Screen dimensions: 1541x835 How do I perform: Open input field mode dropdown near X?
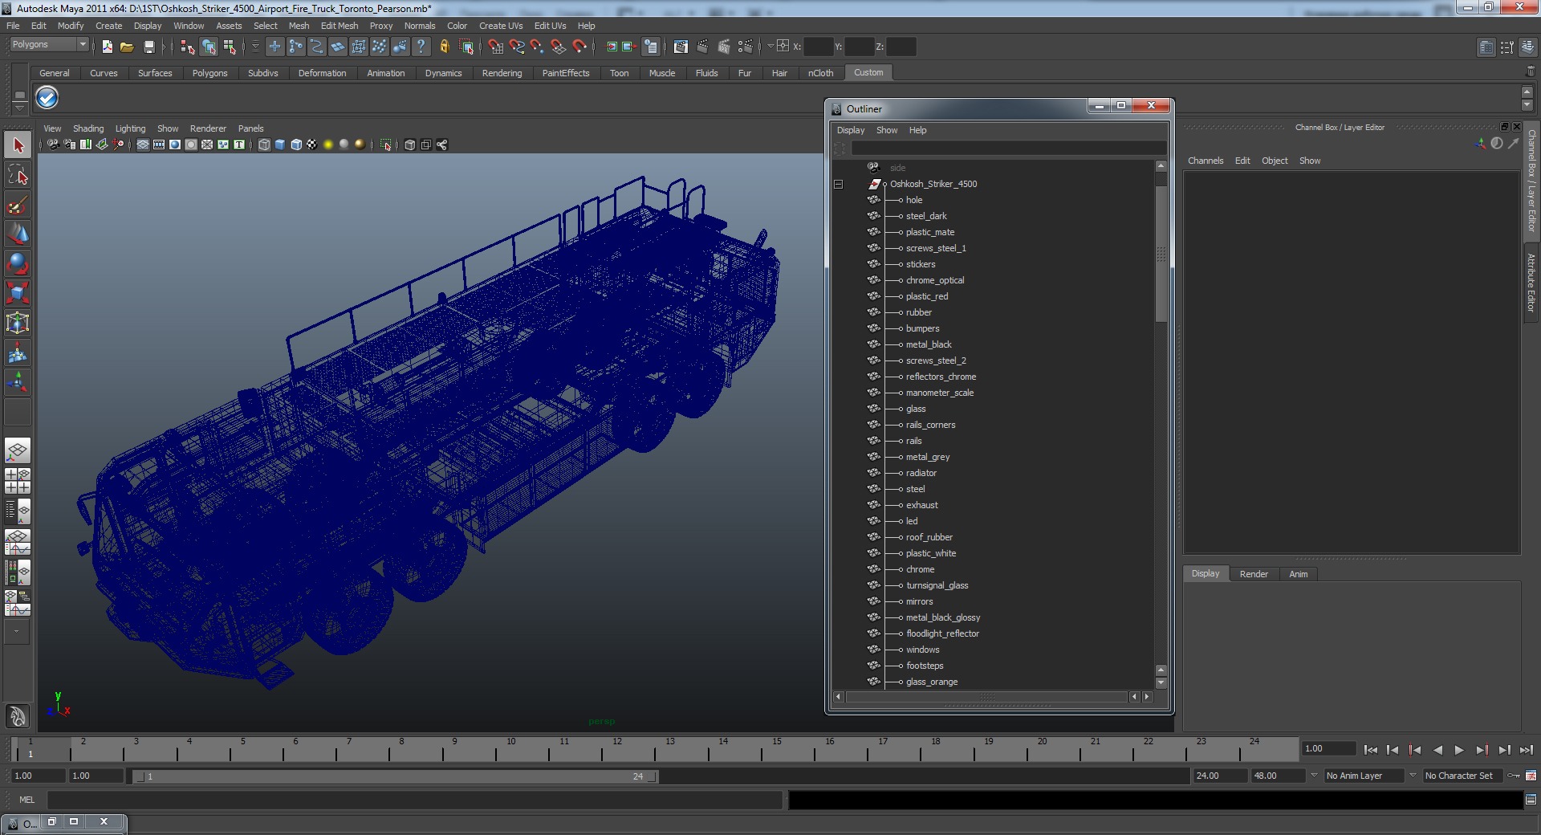point(770,46)
